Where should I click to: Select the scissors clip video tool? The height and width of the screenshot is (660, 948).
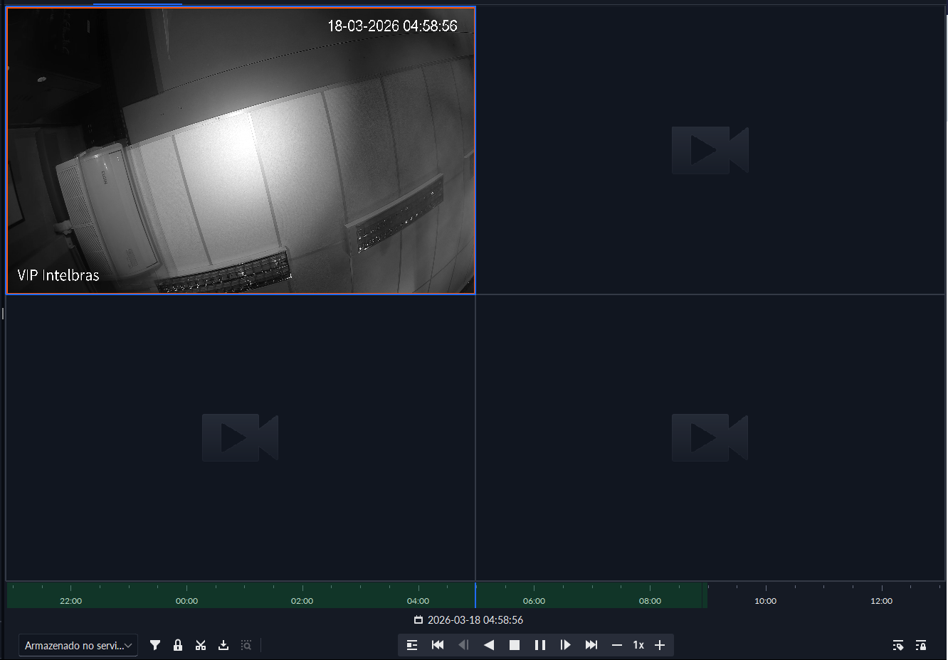click(x=201, y=645)
